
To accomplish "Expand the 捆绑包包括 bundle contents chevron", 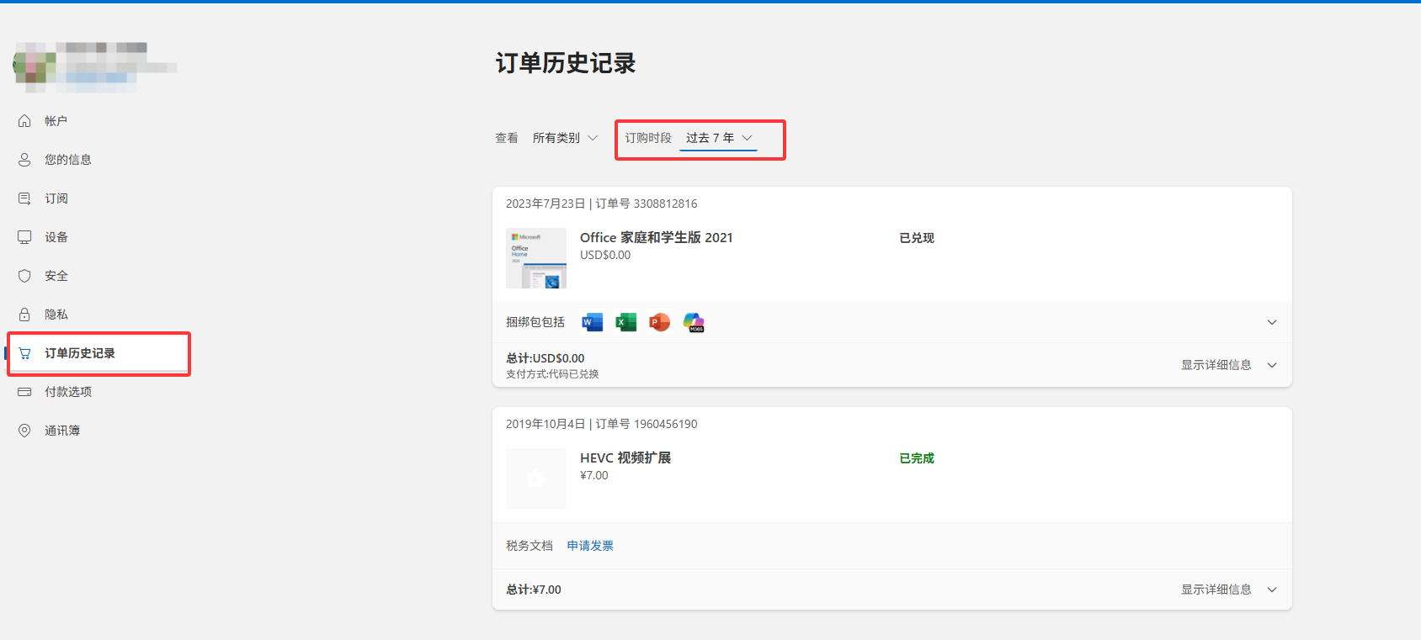I will coord(1272,322).
